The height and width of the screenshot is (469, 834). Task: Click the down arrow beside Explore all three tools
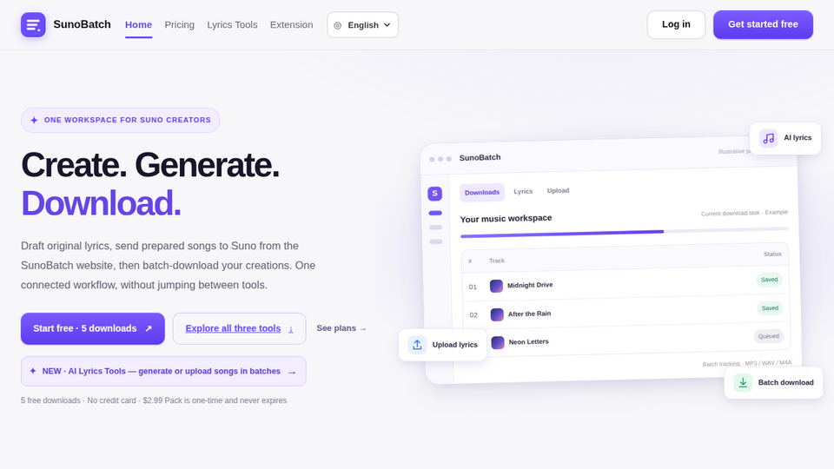[290, 329]
